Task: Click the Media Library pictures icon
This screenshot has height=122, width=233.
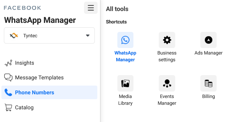Action: tap(126, 83)
